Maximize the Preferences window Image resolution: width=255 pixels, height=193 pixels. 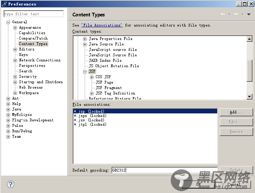245,4
